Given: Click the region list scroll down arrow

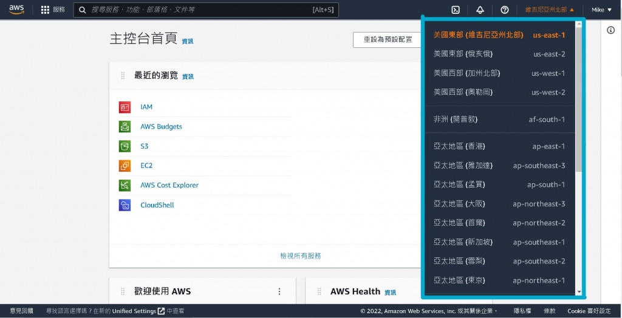Looking at the screenshot, I should pyautogui.click(x=579, y=293).
